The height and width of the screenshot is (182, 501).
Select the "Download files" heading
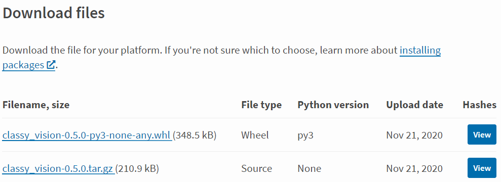click(x=54, y=13)
